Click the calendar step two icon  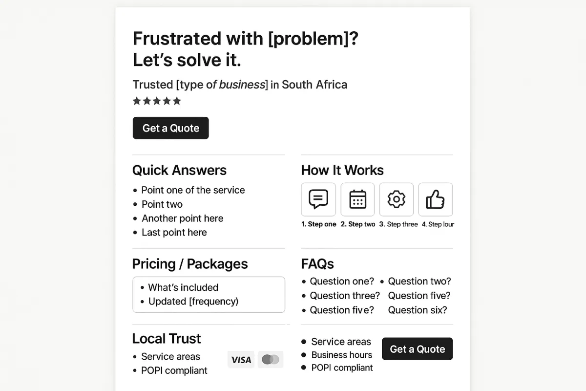pos(357,199)
